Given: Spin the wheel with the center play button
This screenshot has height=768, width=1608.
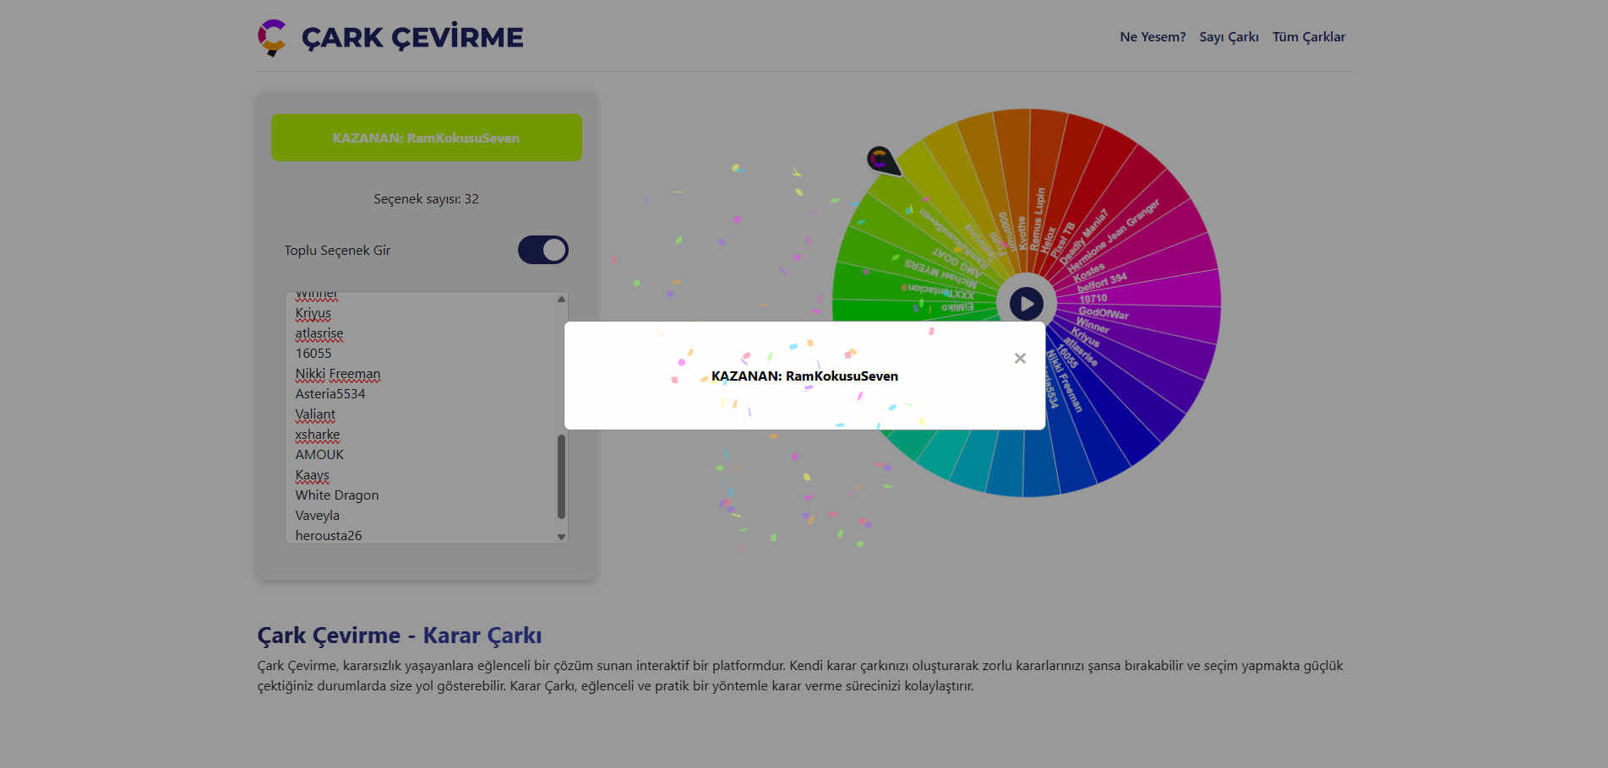Looking at the screenshot, I should (1026, 303).
